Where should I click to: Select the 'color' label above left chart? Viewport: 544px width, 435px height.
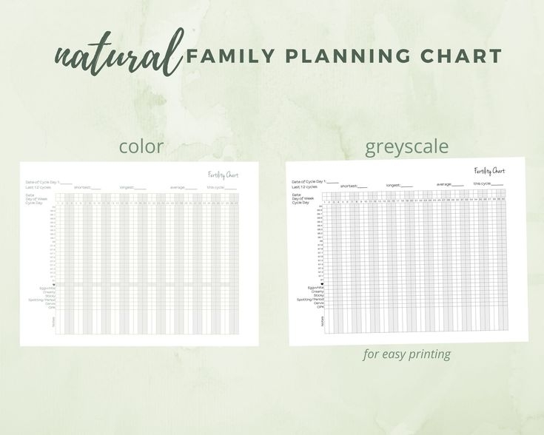coord(141,146)
